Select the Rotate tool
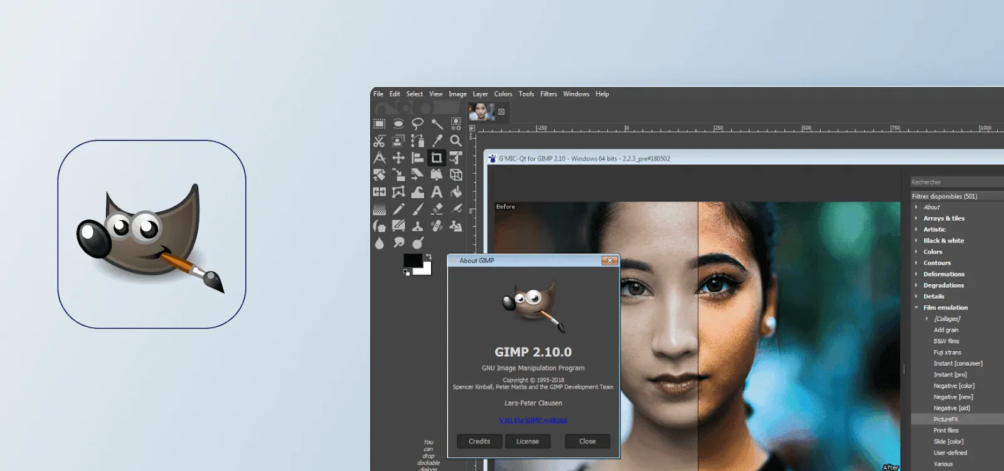This screenshot has height=471, width=1004. (x=380, y=174)
